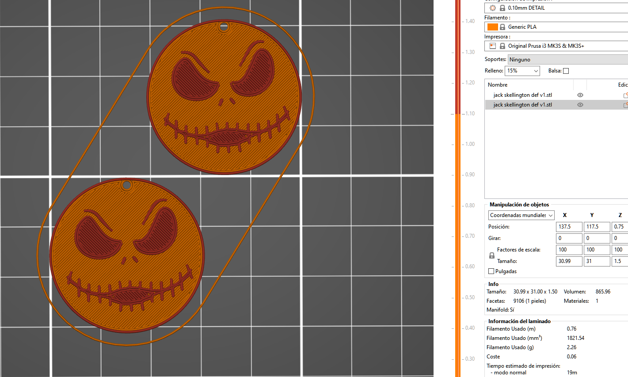The height and width of the screenshot is (377, 628).
Task: Open the 0.10mm DETAIL print settings dropdown
Action: tap(556, 8)
